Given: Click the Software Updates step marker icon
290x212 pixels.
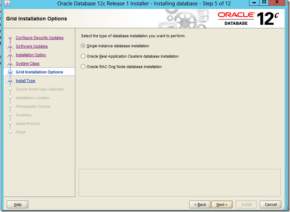Looking at the screenshot, I should tap(10, 46).
